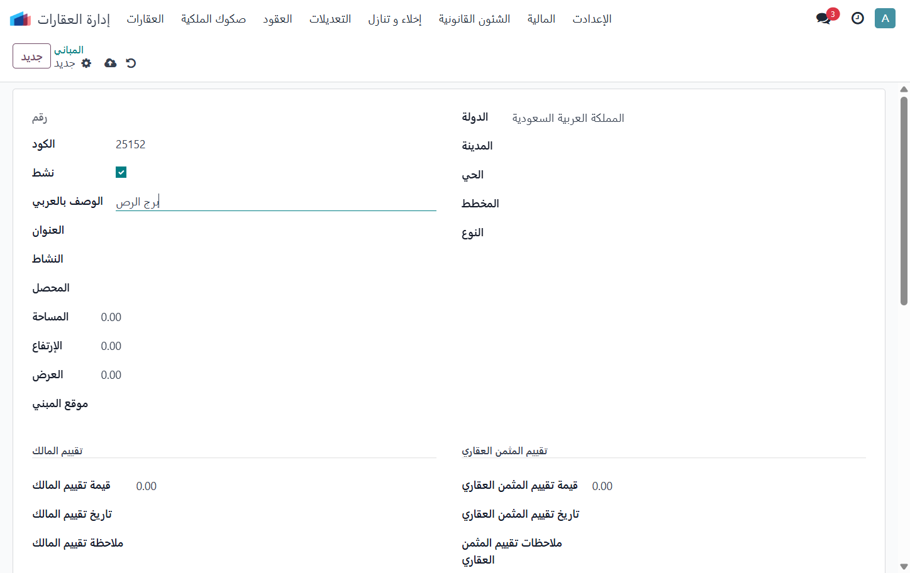Open the activities clock icon
The height and width of the screenshot is (573, 910).
pos(858,18)
